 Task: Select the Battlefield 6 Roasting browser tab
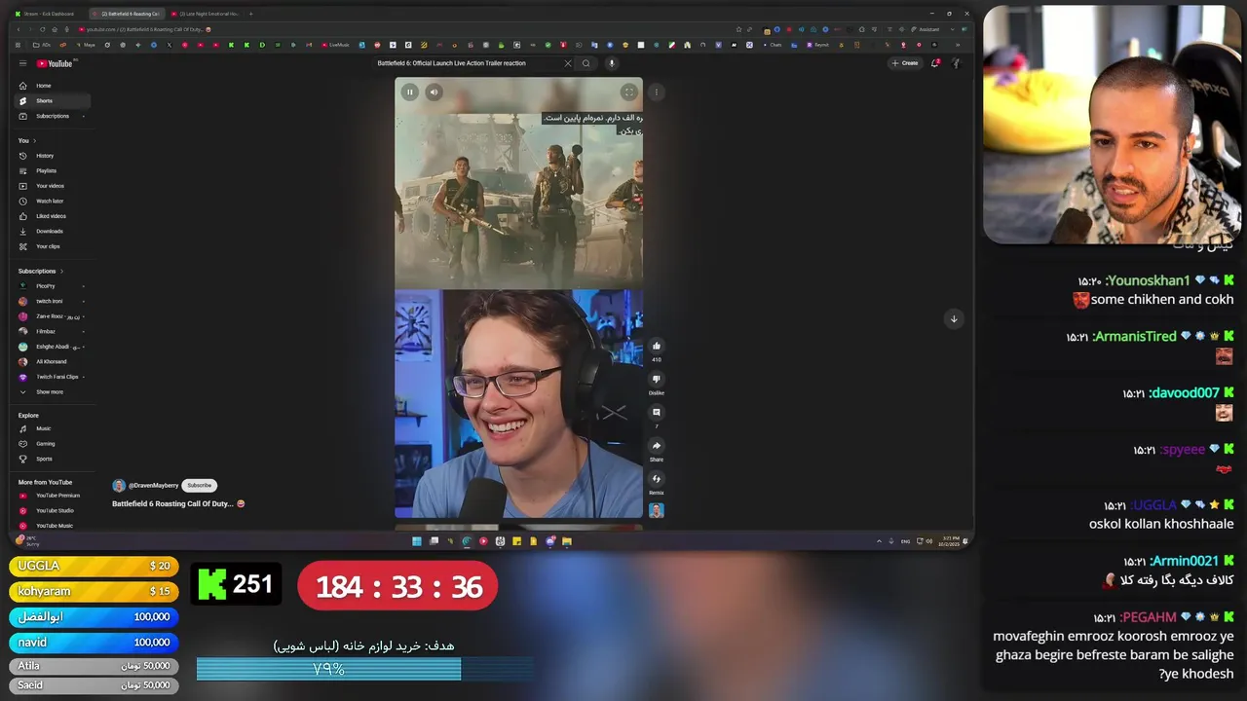129,14
